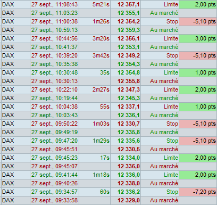The width and height of the screenshot is (217, 205).
Task: Select the 55s duration cell
Action: coord(95,106)
